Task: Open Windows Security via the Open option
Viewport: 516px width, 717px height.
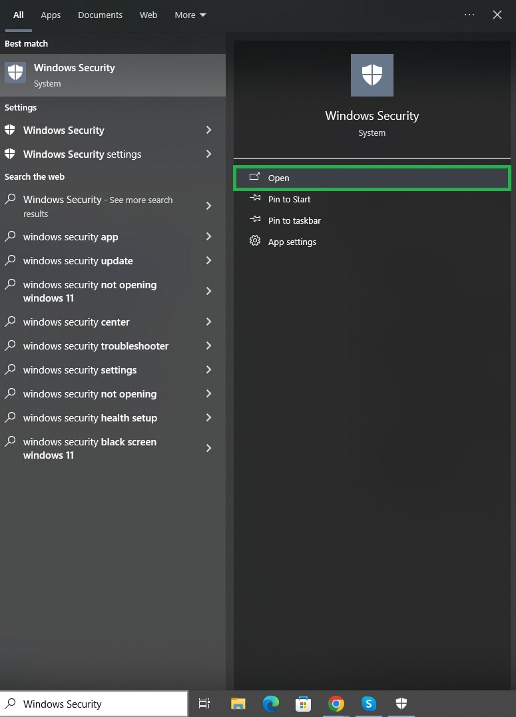Action: point(278,178)
